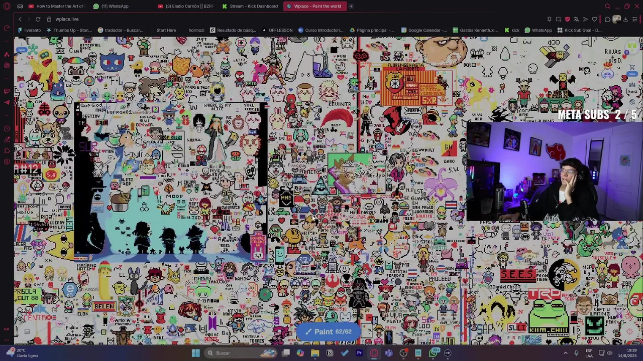Open the workspaces icon left of the tabs
643x361 pixels.
(x=20, y=6)
